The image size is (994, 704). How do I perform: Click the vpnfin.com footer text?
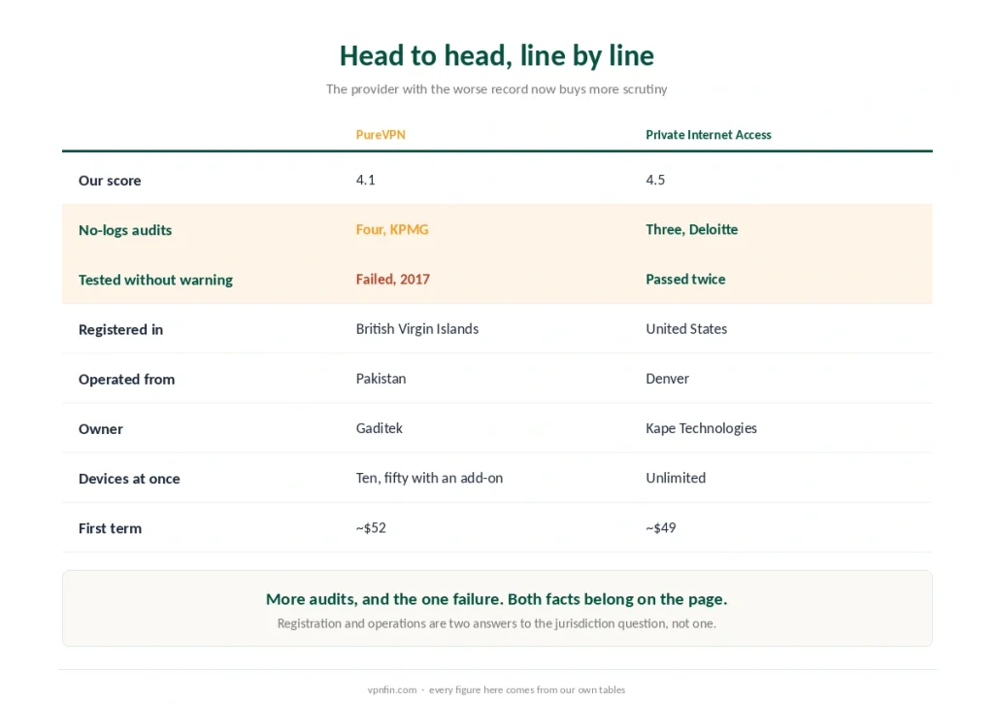click(392, 690)
